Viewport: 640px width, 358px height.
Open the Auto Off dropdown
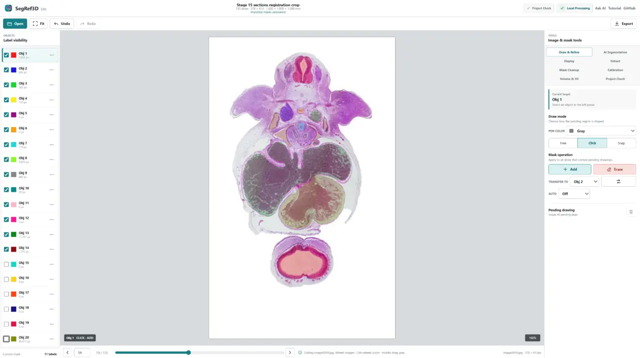click(574, 194)
